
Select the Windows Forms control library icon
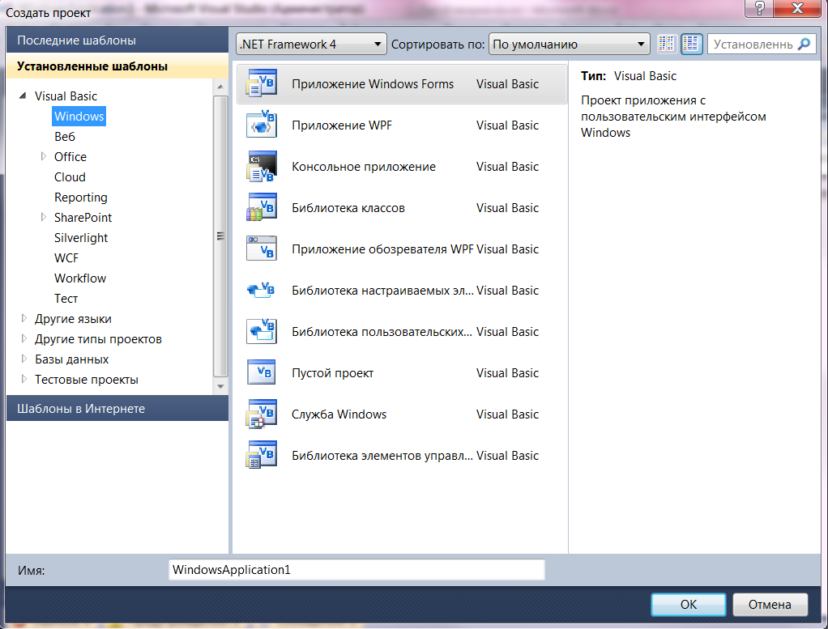coord(262,455)
